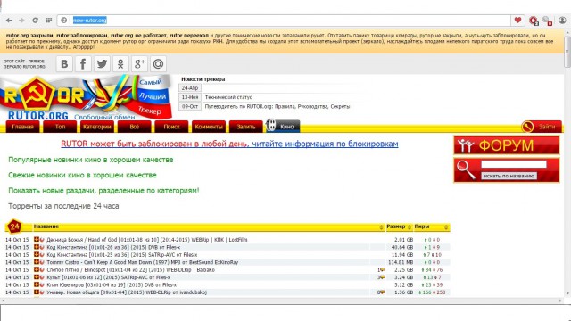The image size is (571, 321).
Task: Sort table by Размер column arrows
Action: [410, 227]
